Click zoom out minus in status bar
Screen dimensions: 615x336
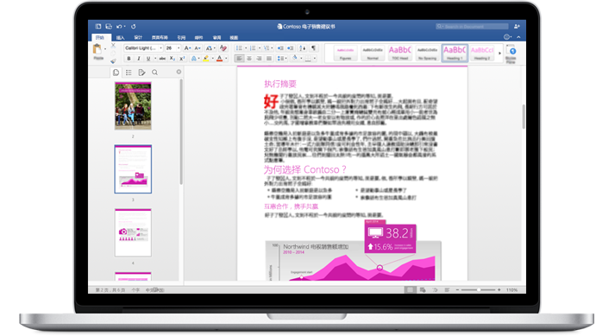click(457, 289)
